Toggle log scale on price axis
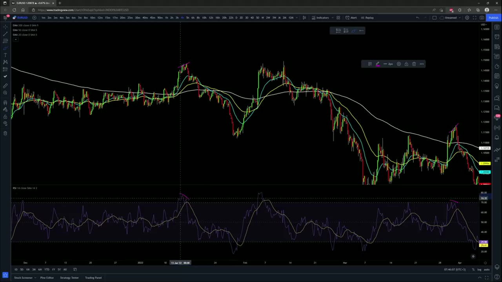502x282 pixels. 479,269
